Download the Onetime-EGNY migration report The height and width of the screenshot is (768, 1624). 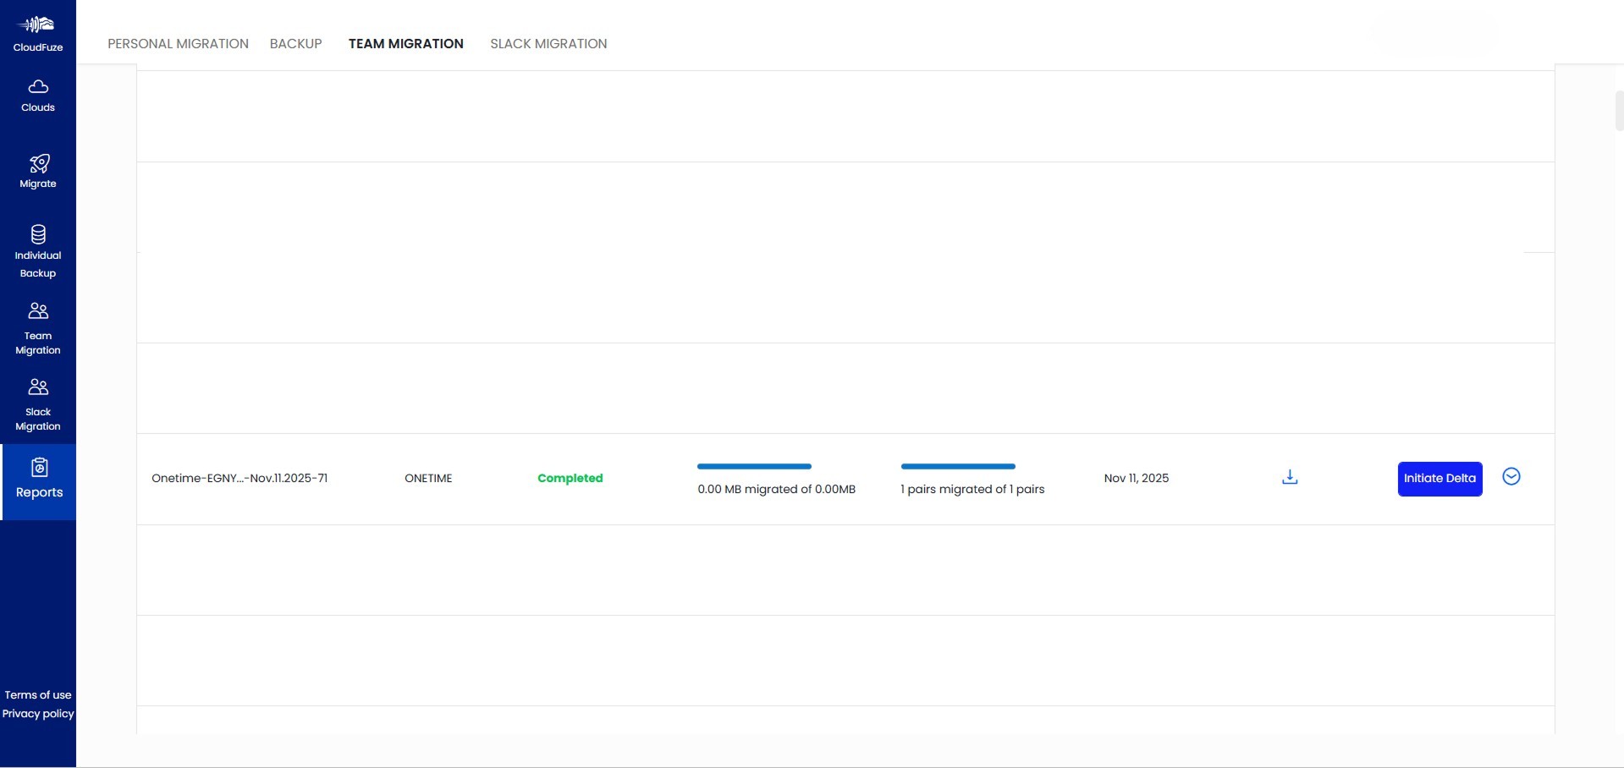1289,476
